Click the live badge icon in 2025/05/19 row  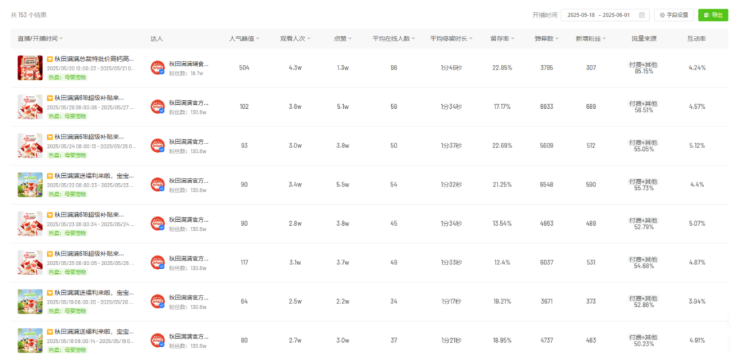49,293
